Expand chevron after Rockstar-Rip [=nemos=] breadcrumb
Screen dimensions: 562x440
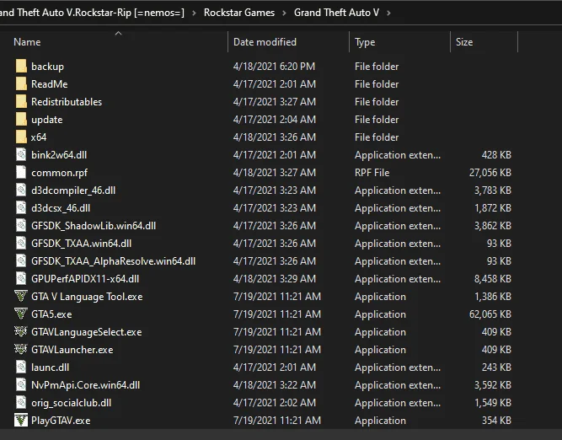tap(194, 13)
